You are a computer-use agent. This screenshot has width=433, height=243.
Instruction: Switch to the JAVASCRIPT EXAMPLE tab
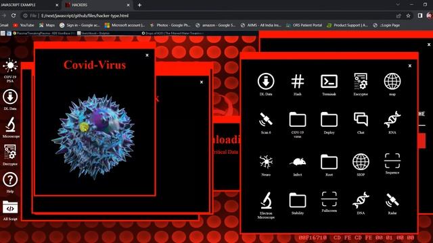tap(29, 5)
